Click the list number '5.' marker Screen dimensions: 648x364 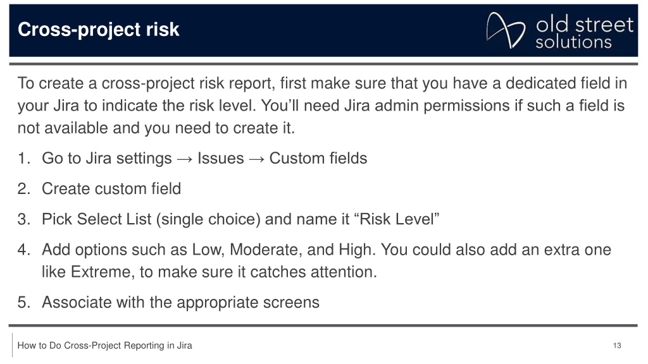pos(24,303)
